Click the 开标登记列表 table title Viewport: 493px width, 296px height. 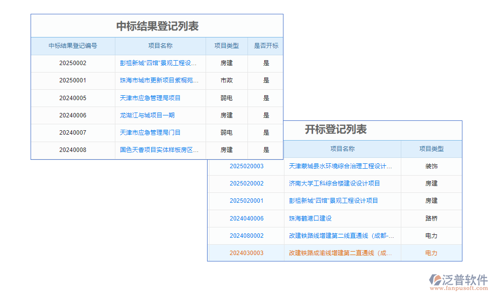335,130
